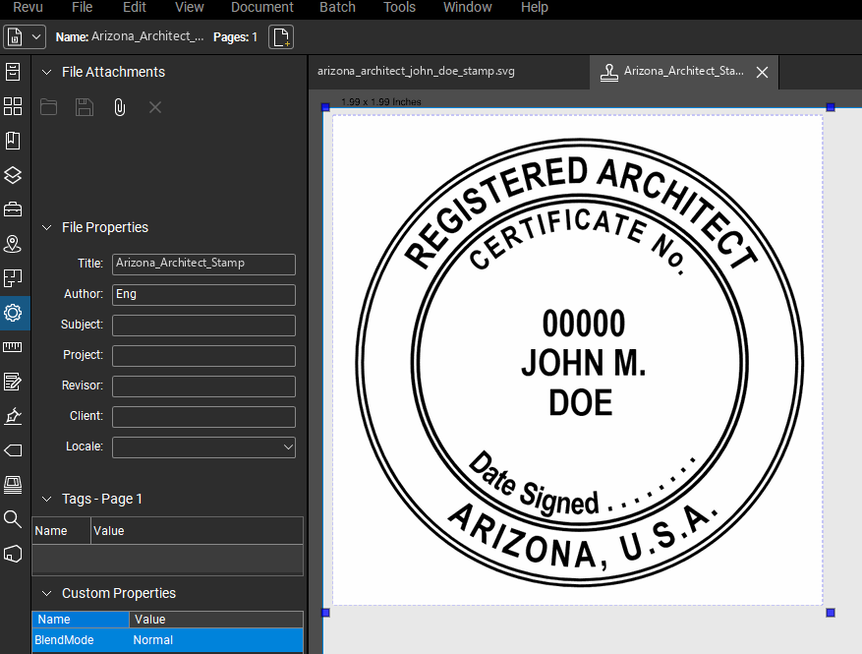The width and height of the screenshot is (862, 654).
Task: Click the Value column header in Tags table
Action: pyautogui.click(x=197, y=531)
